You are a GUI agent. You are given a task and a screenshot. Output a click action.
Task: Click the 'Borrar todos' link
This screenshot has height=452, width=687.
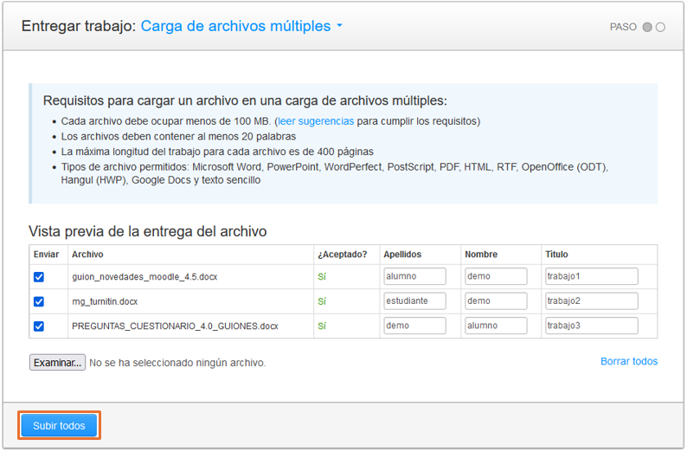[x=629, y=362]
